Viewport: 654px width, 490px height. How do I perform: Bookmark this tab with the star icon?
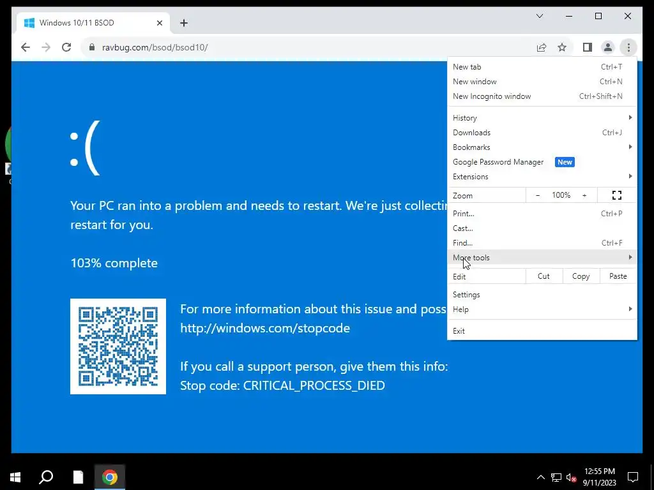coord(562,47)
